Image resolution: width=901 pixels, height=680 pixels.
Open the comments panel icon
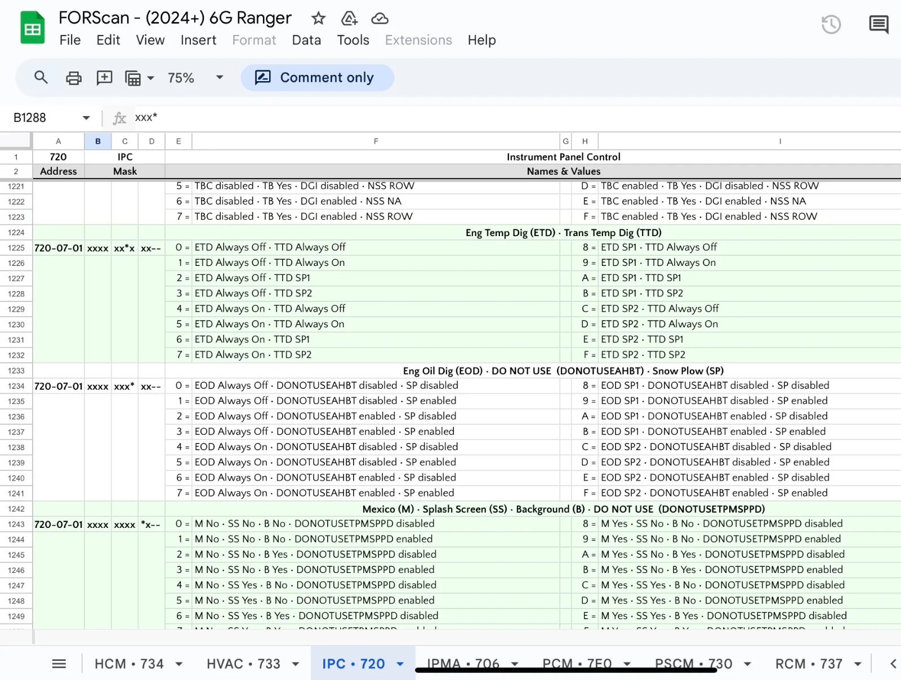coord(878,24)
